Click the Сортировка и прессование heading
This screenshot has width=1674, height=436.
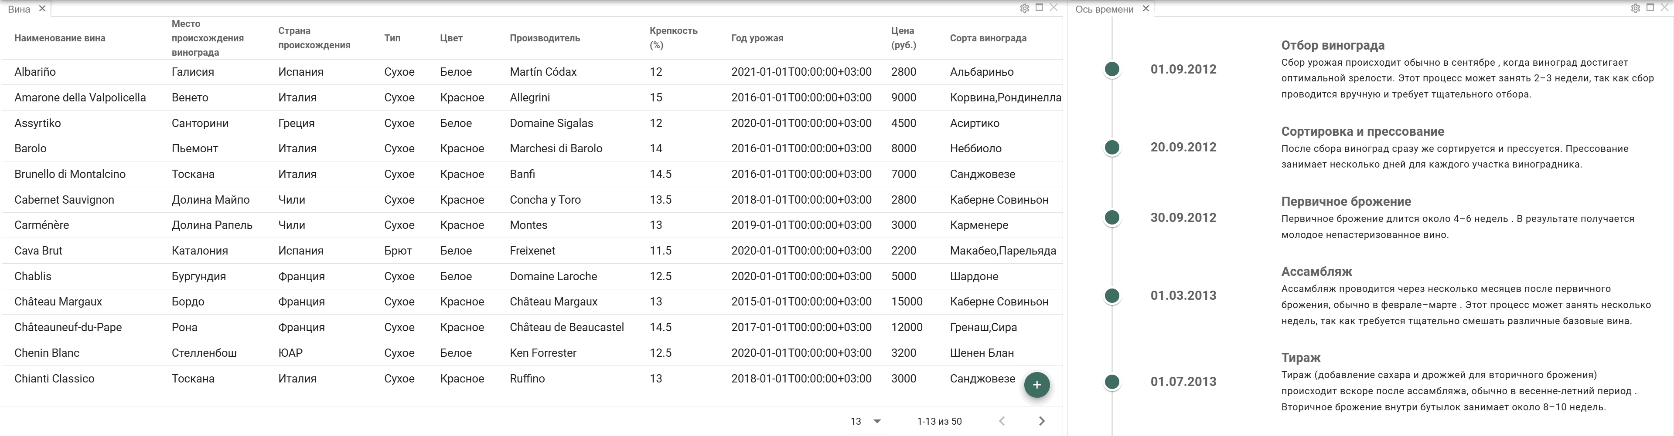click(1363, 132)
